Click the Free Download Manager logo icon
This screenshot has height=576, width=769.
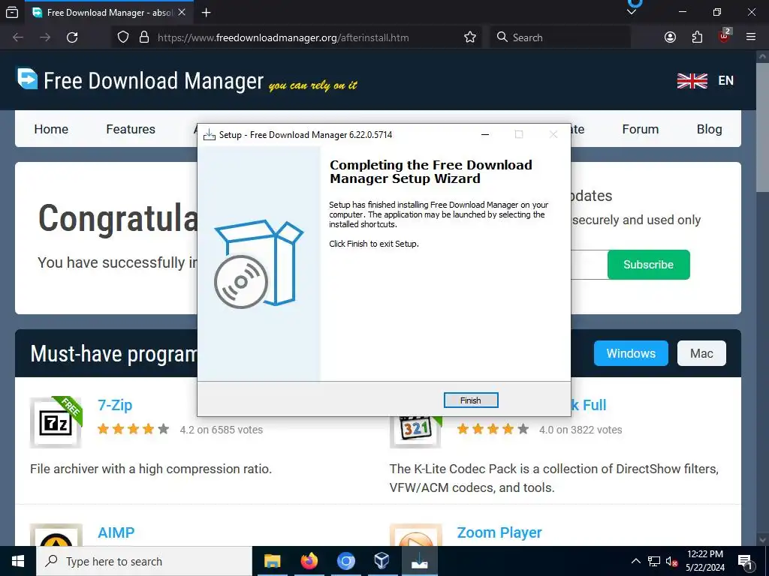[x=27, y=78]
